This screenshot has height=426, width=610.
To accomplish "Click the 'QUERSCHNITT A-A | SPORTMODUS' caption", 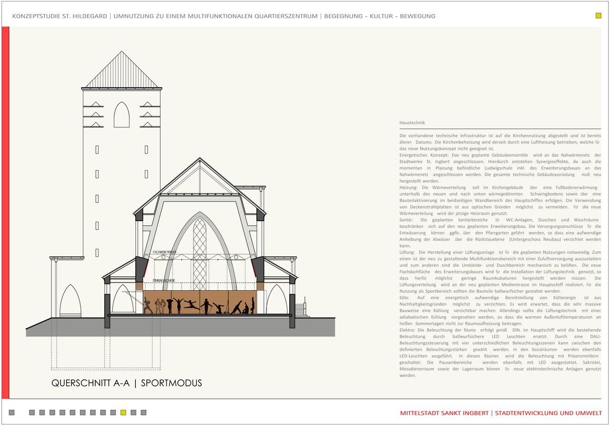I will (x=127, y=383).
